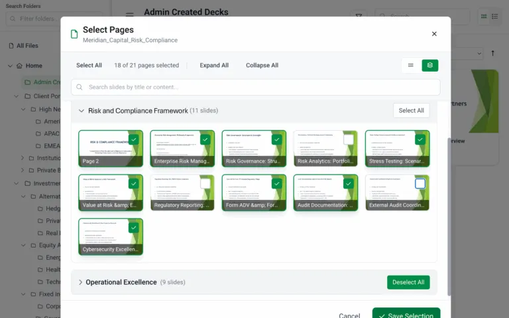
Task: Close the Select Pages dialog
Action: [434, 34]
